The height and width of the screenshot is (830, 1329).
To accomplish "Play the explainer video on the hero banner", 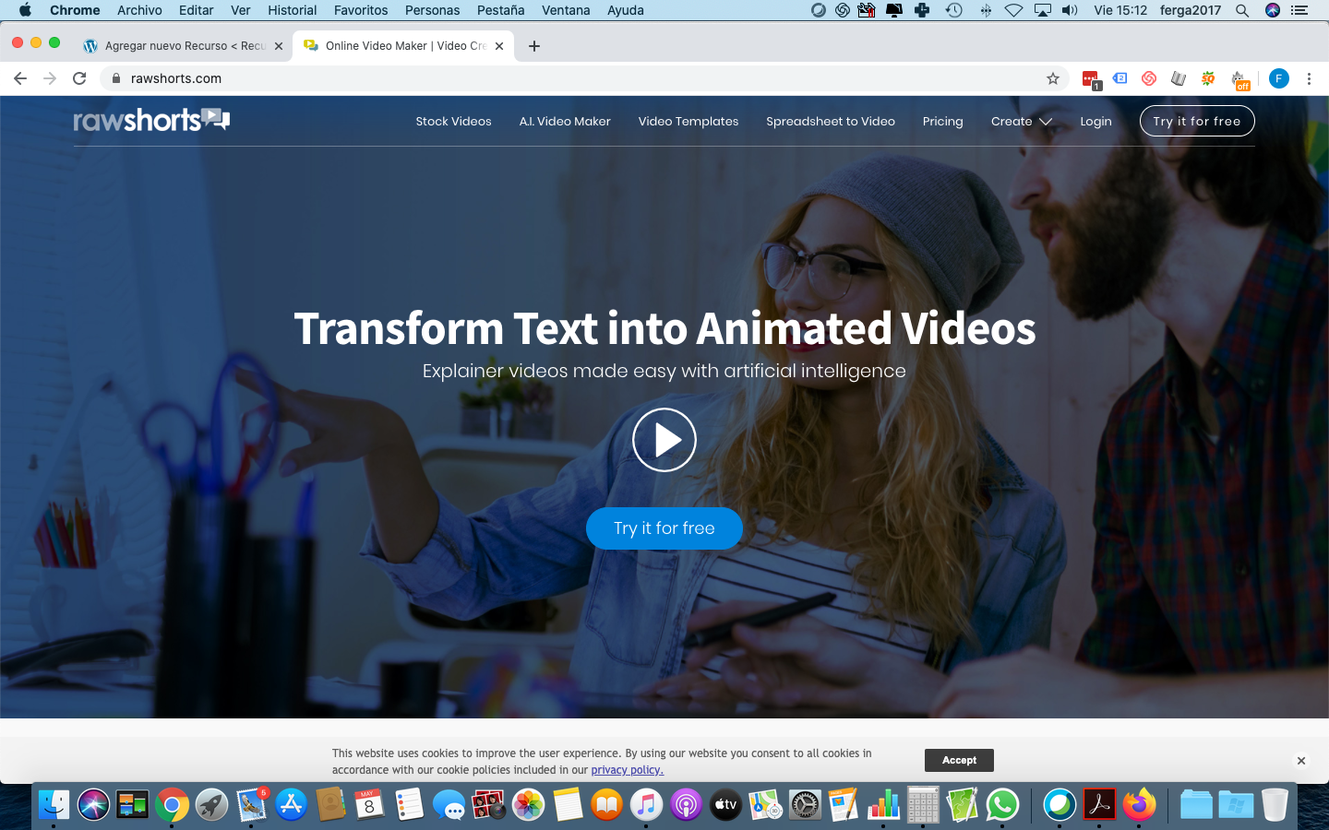I will tap(664, 440).
